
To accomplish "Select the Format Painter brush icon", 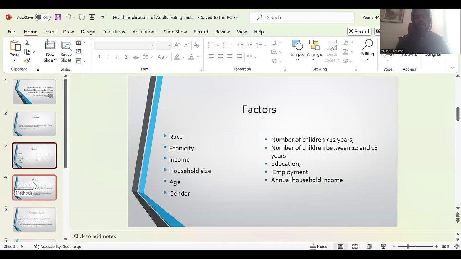I will pos(27,61).
